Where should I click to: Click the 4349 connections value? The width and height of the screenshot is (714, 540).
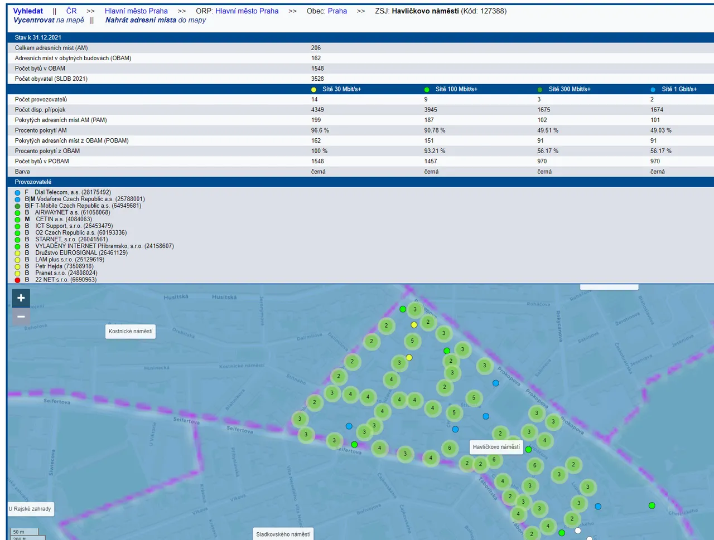pos(317,110)
